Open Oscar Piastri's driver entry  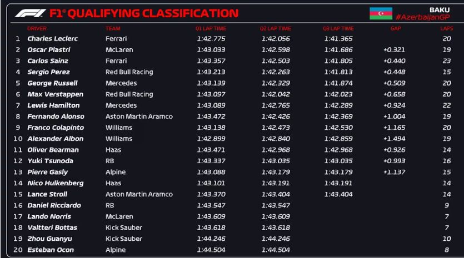[x=49, y=50]
